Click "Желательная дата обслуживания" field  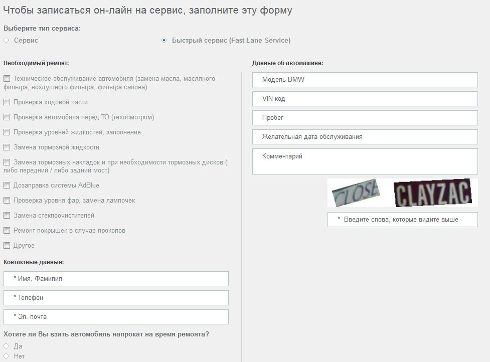pos(365,137)
